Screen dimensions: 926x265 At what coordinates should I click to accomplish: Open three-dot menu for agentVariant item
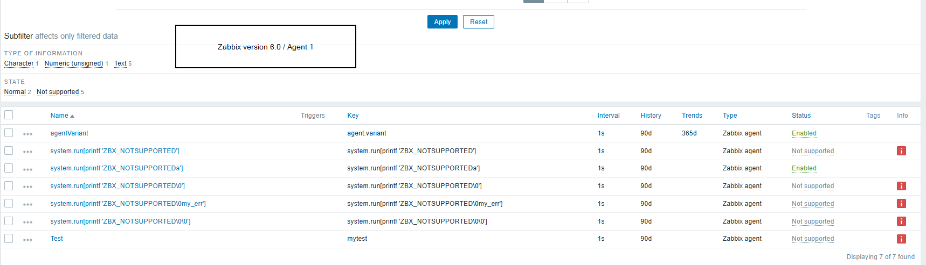pyautogui.click(x=28, y=134)
